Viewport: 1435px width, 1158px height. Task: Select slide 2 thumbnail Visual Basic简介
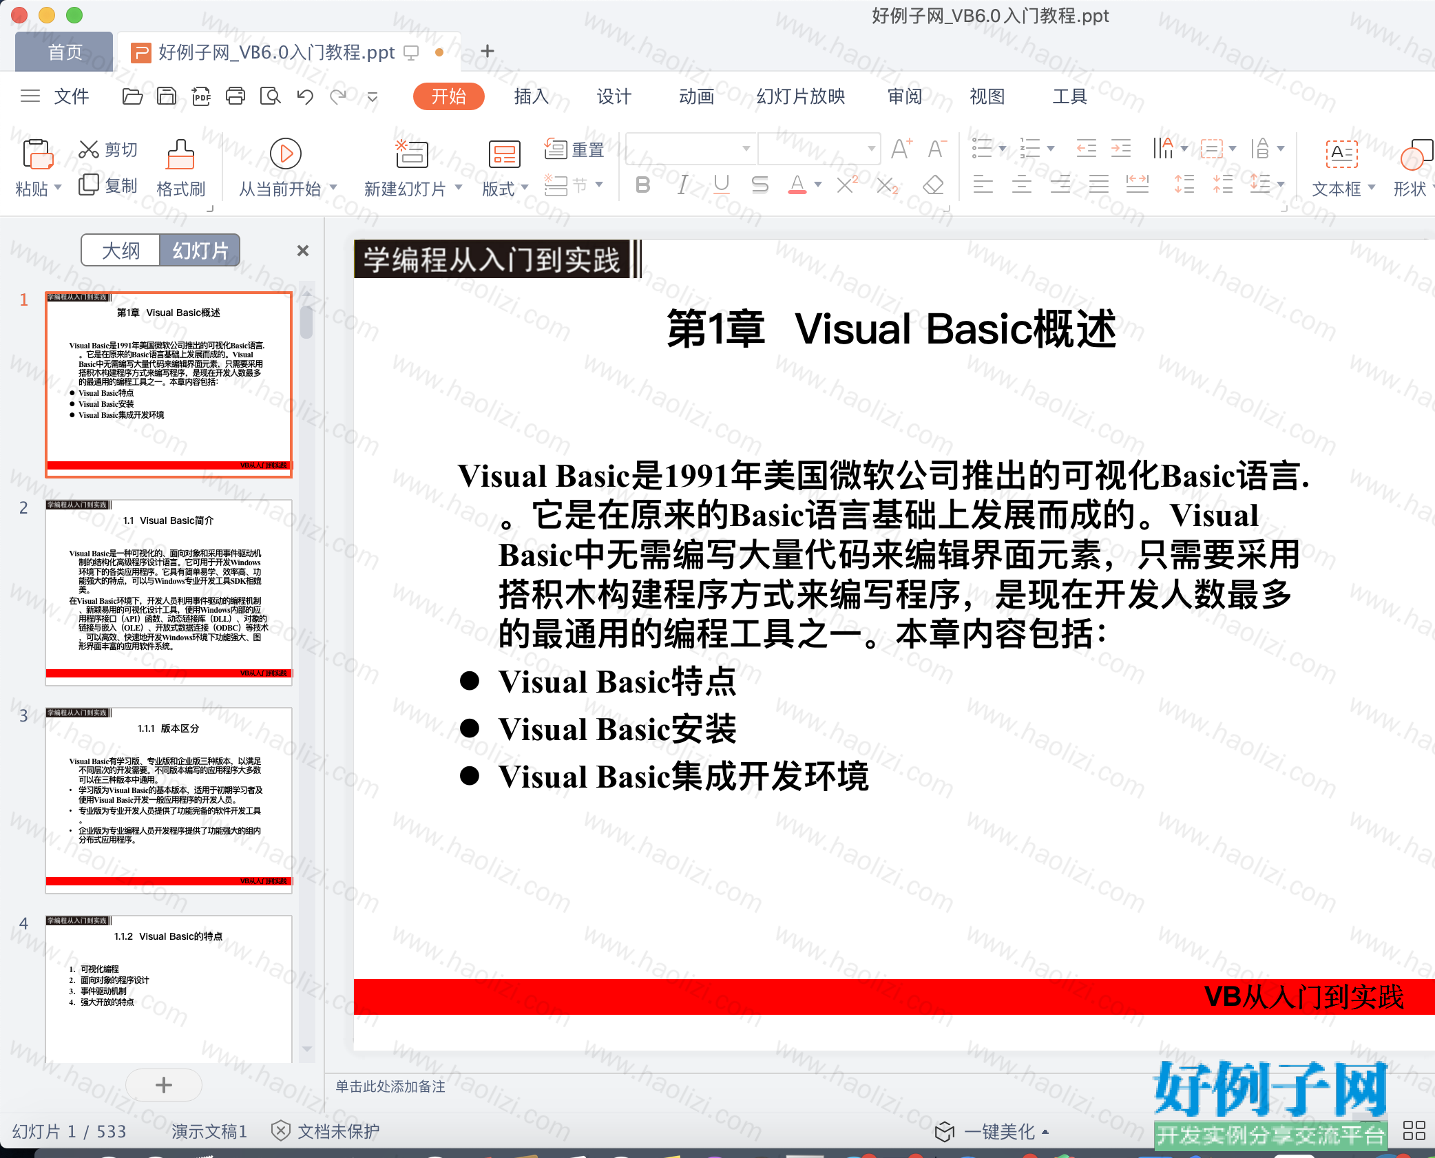click(x=169, y=591)
